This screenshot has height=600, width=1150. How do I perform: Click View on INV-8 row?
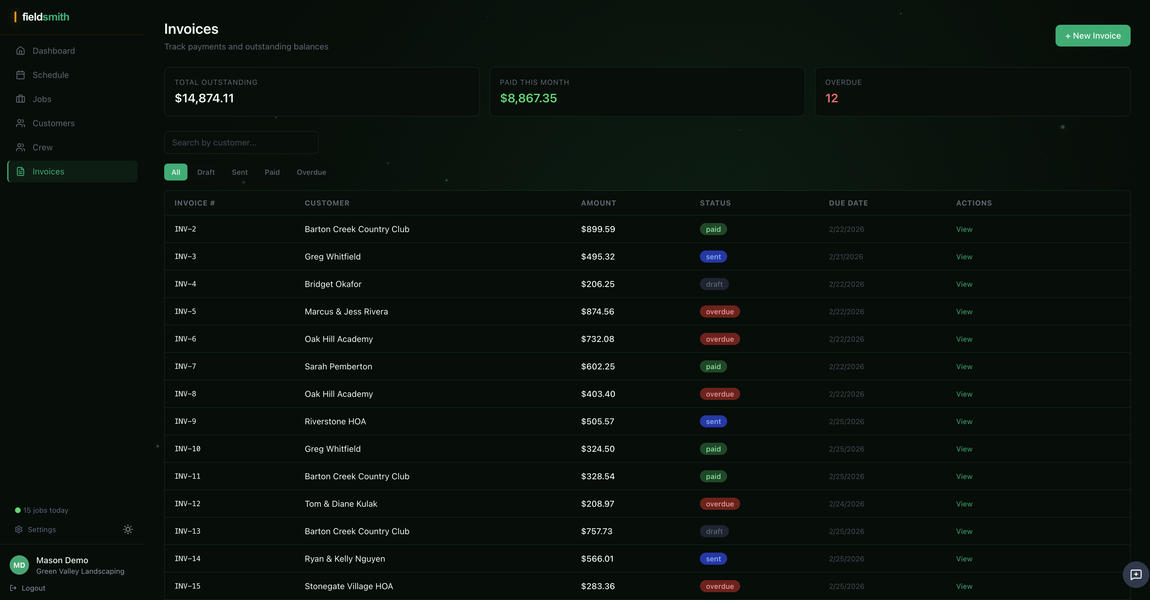point(964,394)
